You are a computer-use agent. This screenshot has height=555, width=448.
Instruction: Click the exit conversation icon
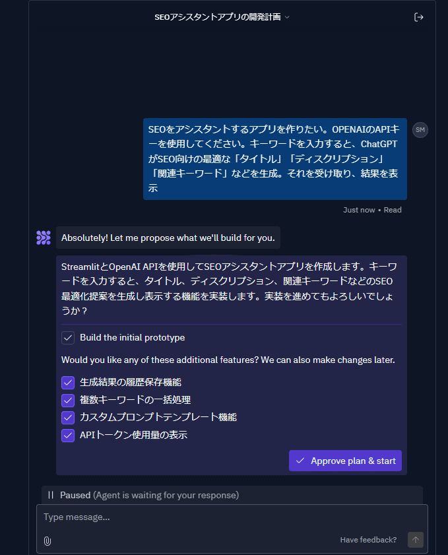click(x=419, y=17)
